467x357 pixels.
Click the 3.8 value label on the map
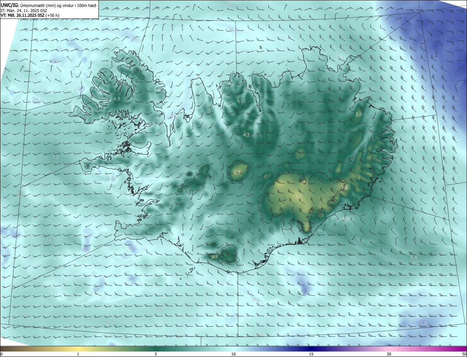coord(359,114)
